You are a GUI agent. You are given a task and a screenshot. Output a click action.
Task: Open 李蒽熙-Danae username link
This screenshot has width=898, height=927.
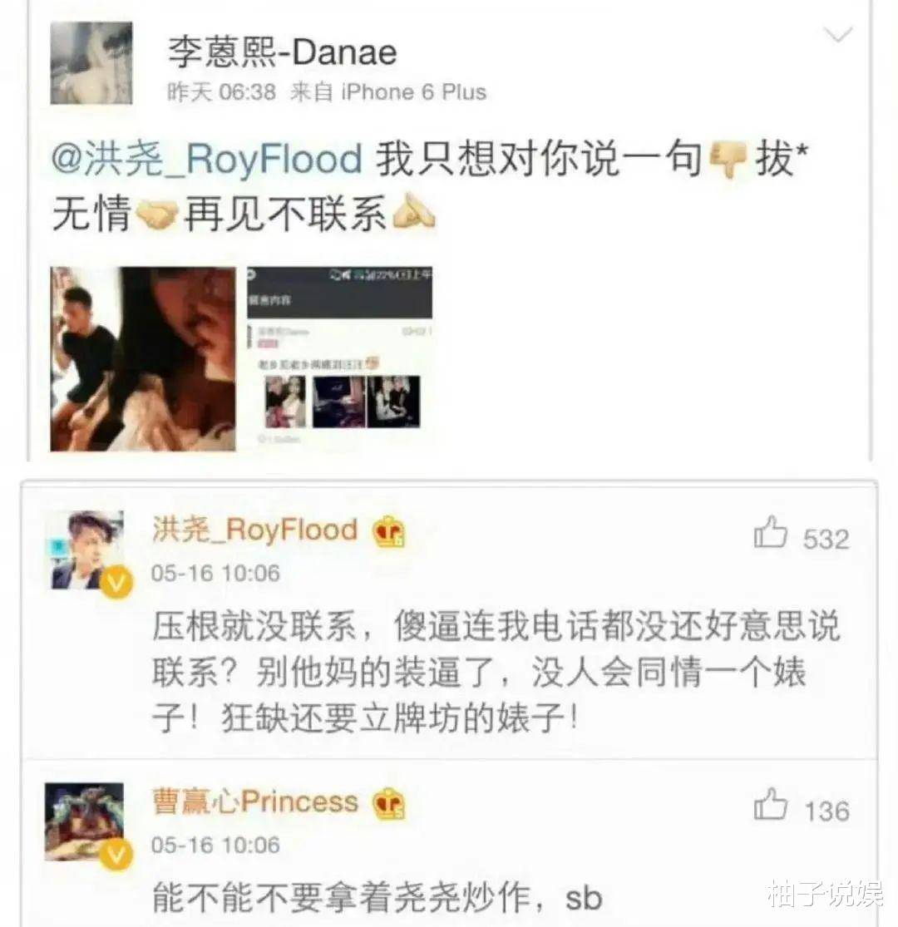pyautogui.click(x=283, y=52)
